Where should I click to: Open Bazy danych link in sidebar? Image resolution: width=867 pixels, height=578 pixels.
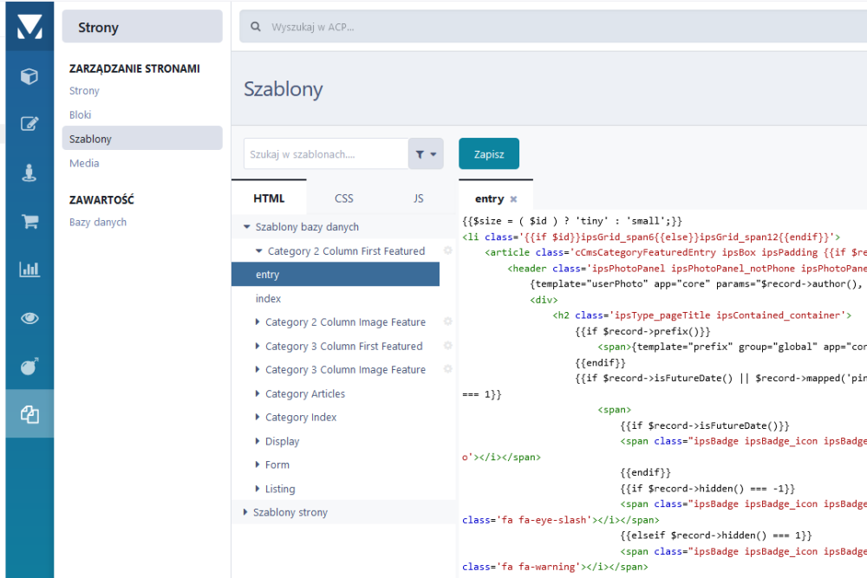(x=98, y=223)
